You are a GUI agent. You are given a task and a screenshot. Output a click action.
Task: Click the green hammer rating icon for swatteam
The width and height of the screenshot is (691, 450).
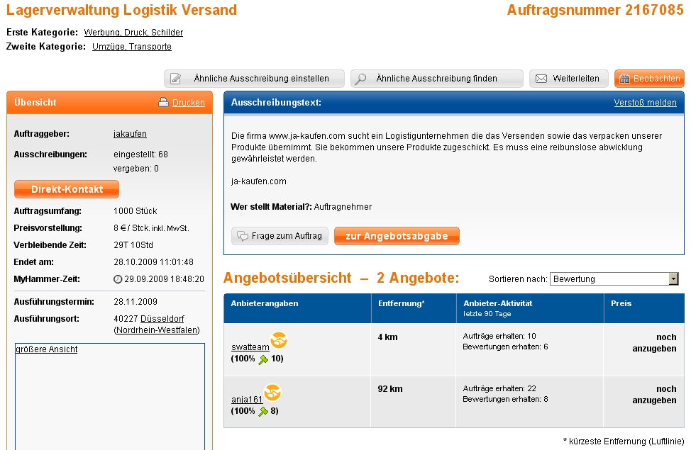coord(262,359)
